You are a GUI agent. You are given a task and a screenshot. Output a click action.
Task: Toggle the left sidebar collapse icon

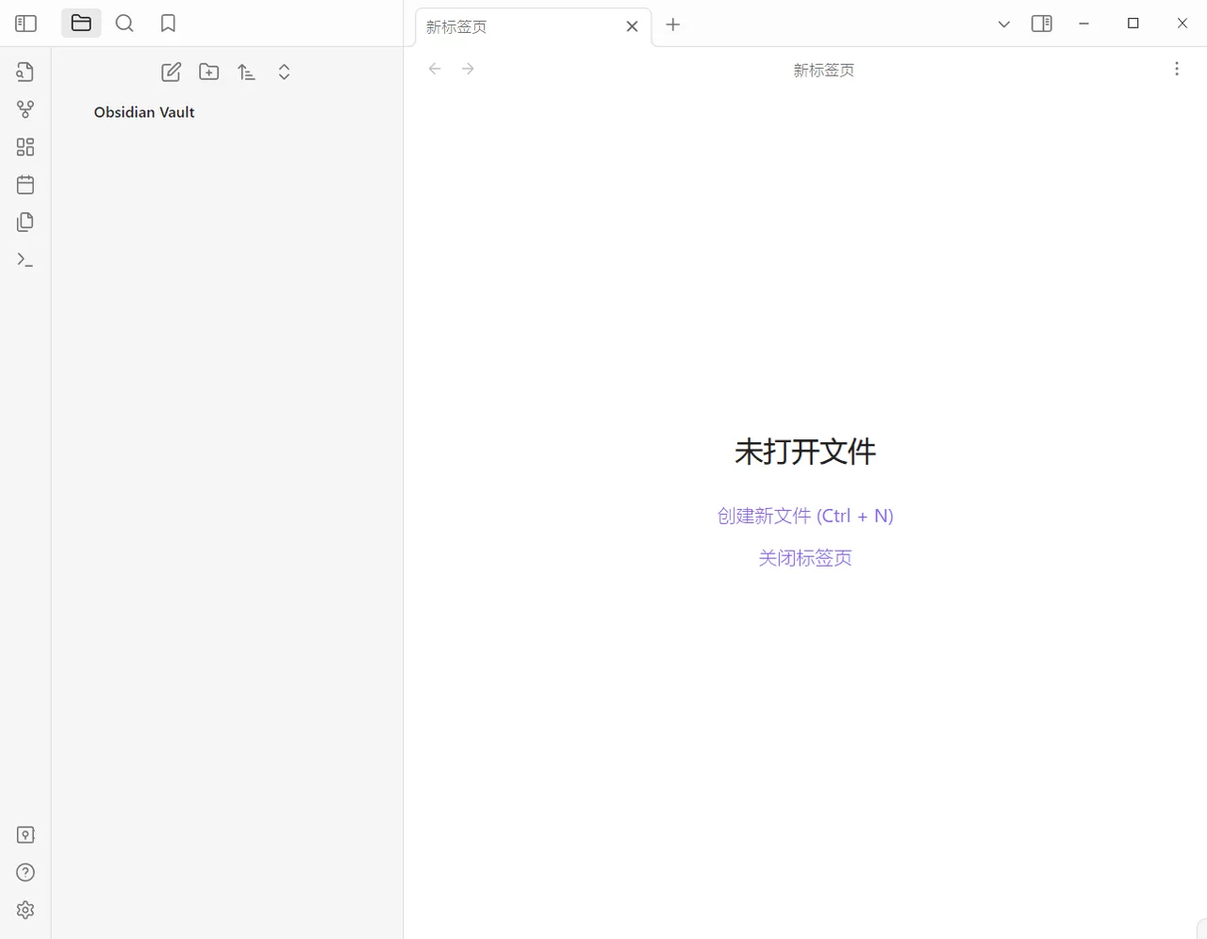click(25, 24)
